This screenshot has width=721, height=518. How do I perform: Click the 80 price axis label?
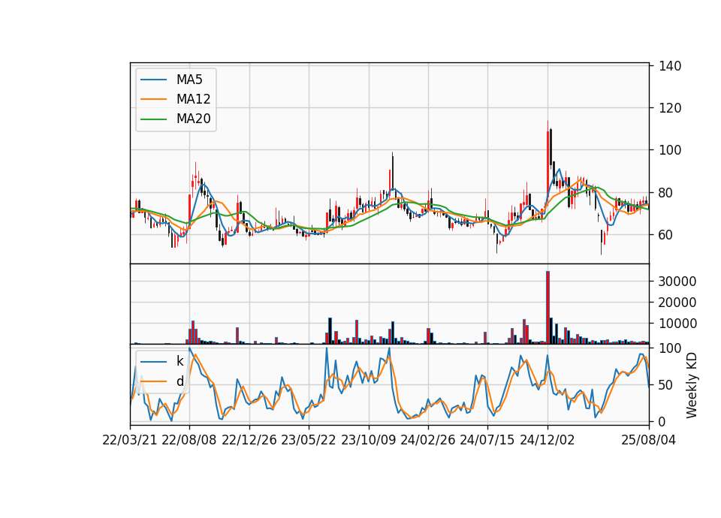pyautogui.click(x=666, y=193)
